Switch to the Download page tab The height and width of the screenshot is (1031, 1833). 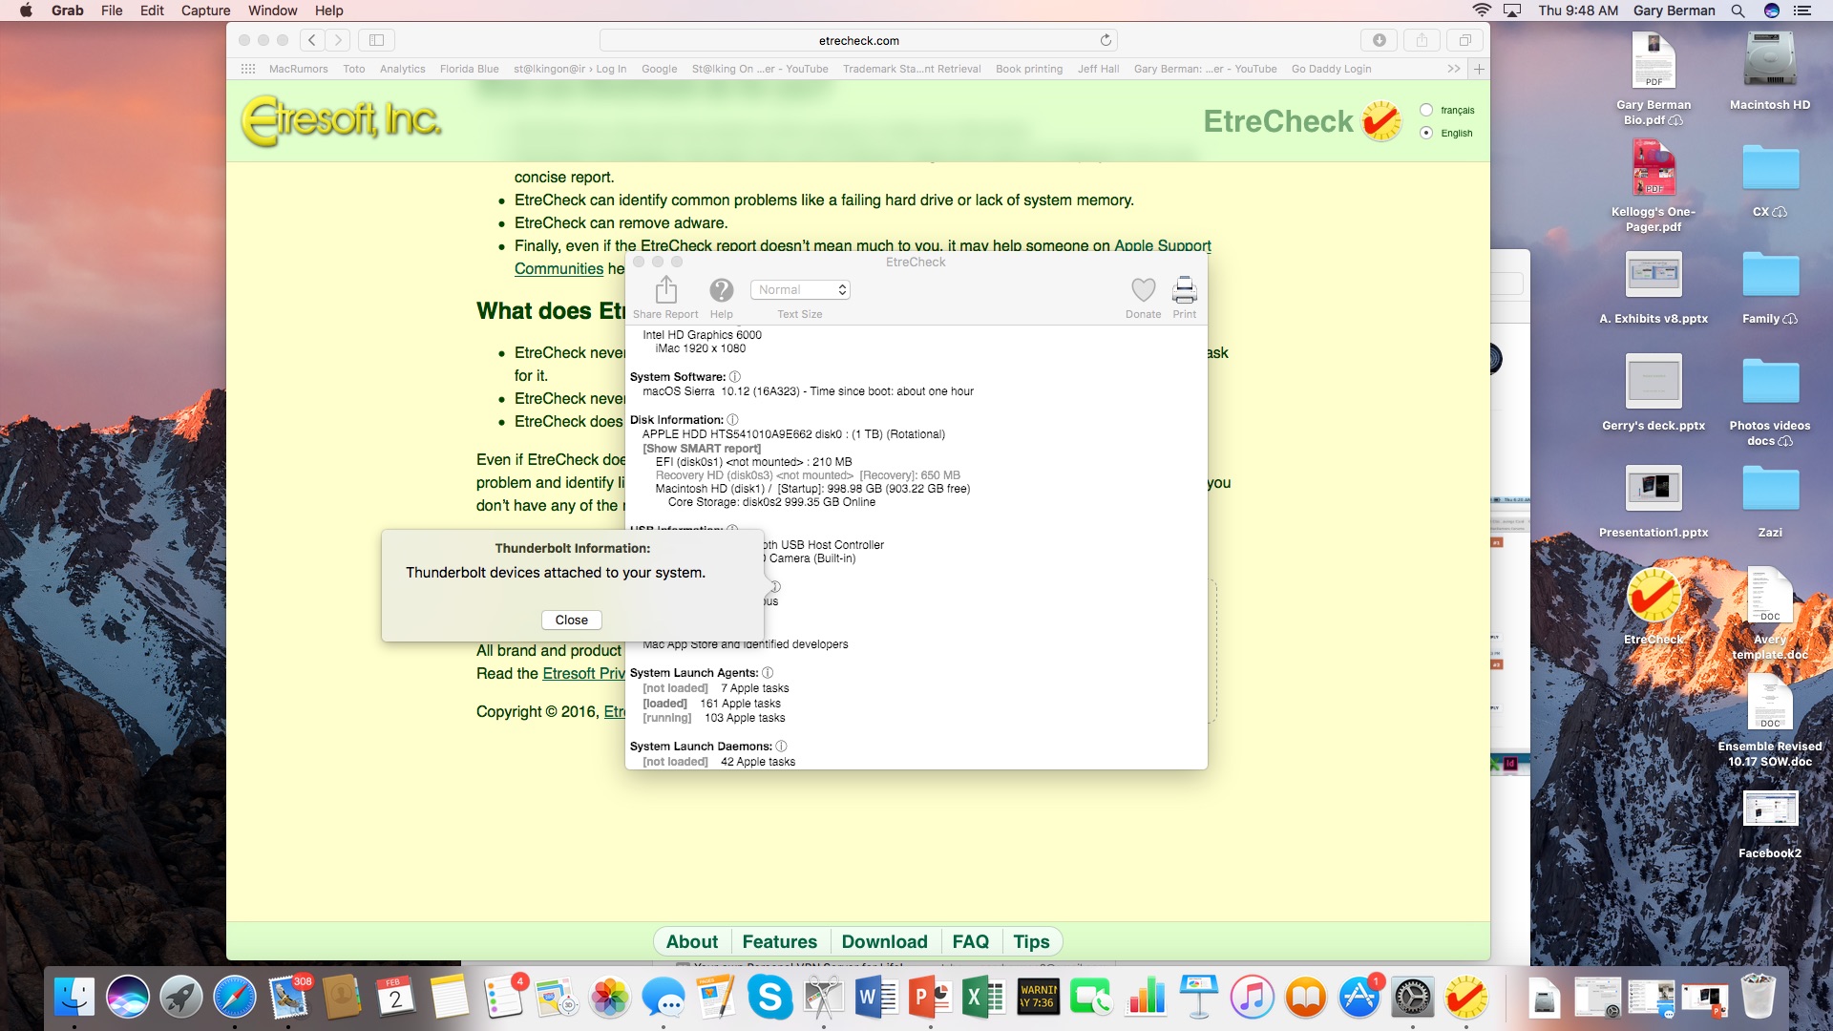point(885,942)
